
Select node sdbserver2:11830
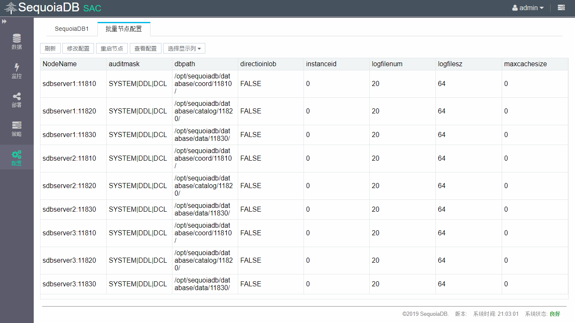pos(69,210)
